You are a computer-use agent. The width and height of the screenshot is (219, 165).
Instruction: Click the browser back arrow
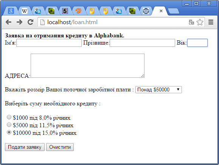pyautogui.click(x=9, y=22)
